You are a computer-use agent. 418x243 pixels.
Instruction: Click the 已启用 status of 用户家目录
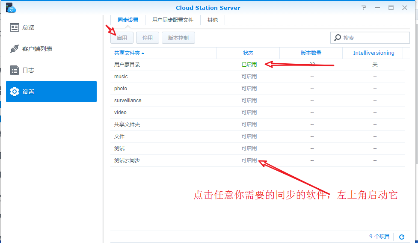click(249, 65)
